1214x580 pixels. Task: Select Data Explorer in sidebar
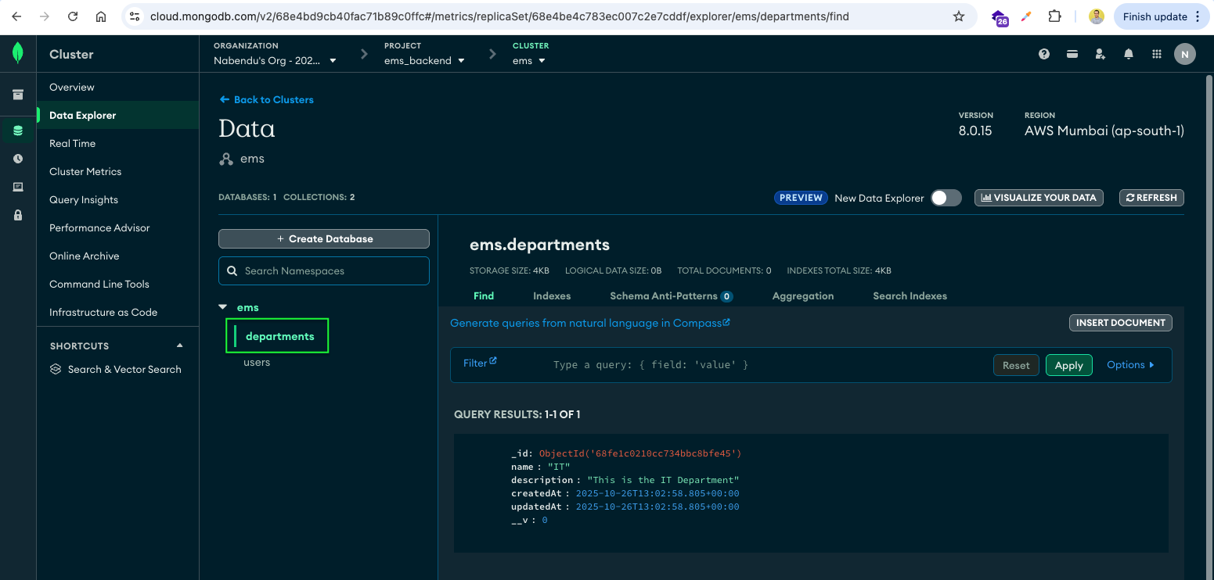coord(118,115)
